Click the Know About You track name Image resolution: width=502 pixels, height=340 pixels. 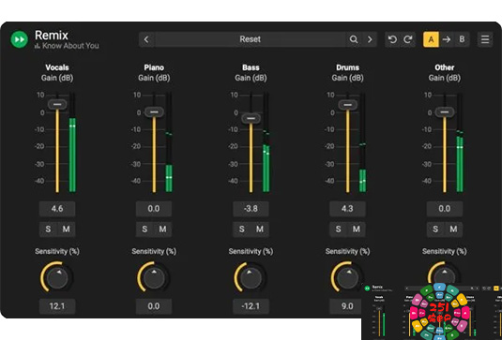70,46
